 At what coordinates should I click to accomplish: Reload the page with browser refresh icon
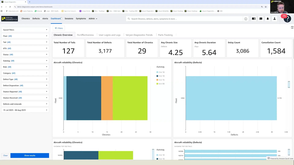tap(10, 6)
